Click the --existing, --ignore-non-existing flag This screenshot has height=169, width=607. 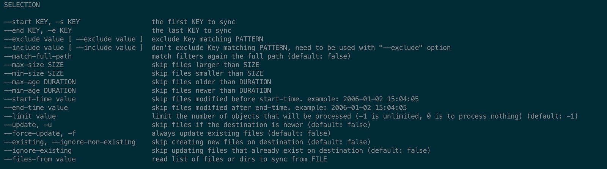[69, 142]
